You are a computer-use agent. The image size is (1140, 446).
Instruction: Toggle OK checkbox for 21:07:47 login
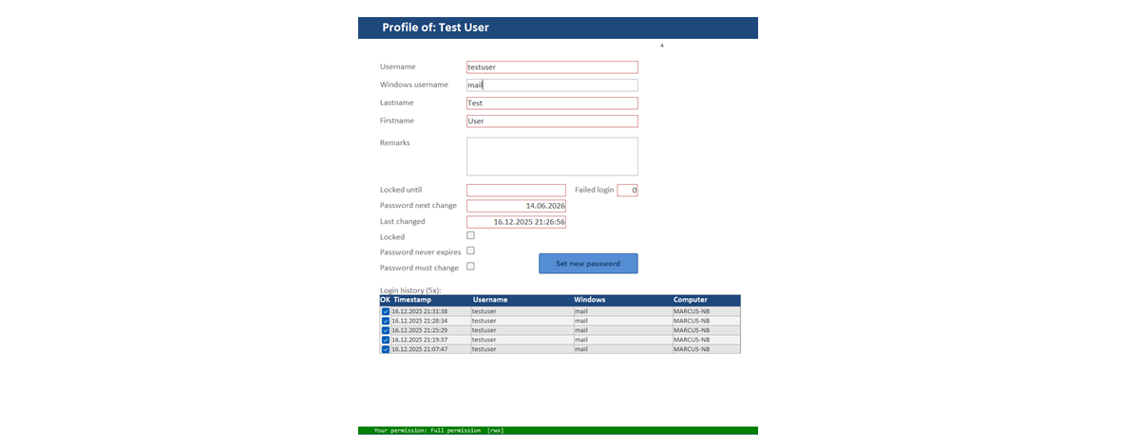(386, 349)
